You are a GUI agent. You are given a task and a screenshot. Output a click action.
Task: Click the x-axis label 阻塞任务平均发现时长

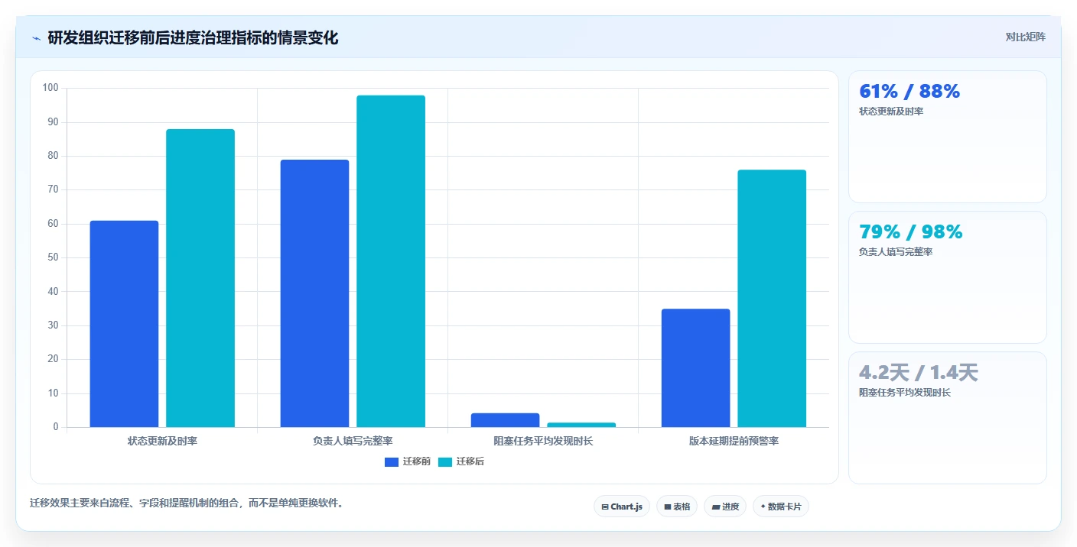pyautogui.click(x=543, y=441)
